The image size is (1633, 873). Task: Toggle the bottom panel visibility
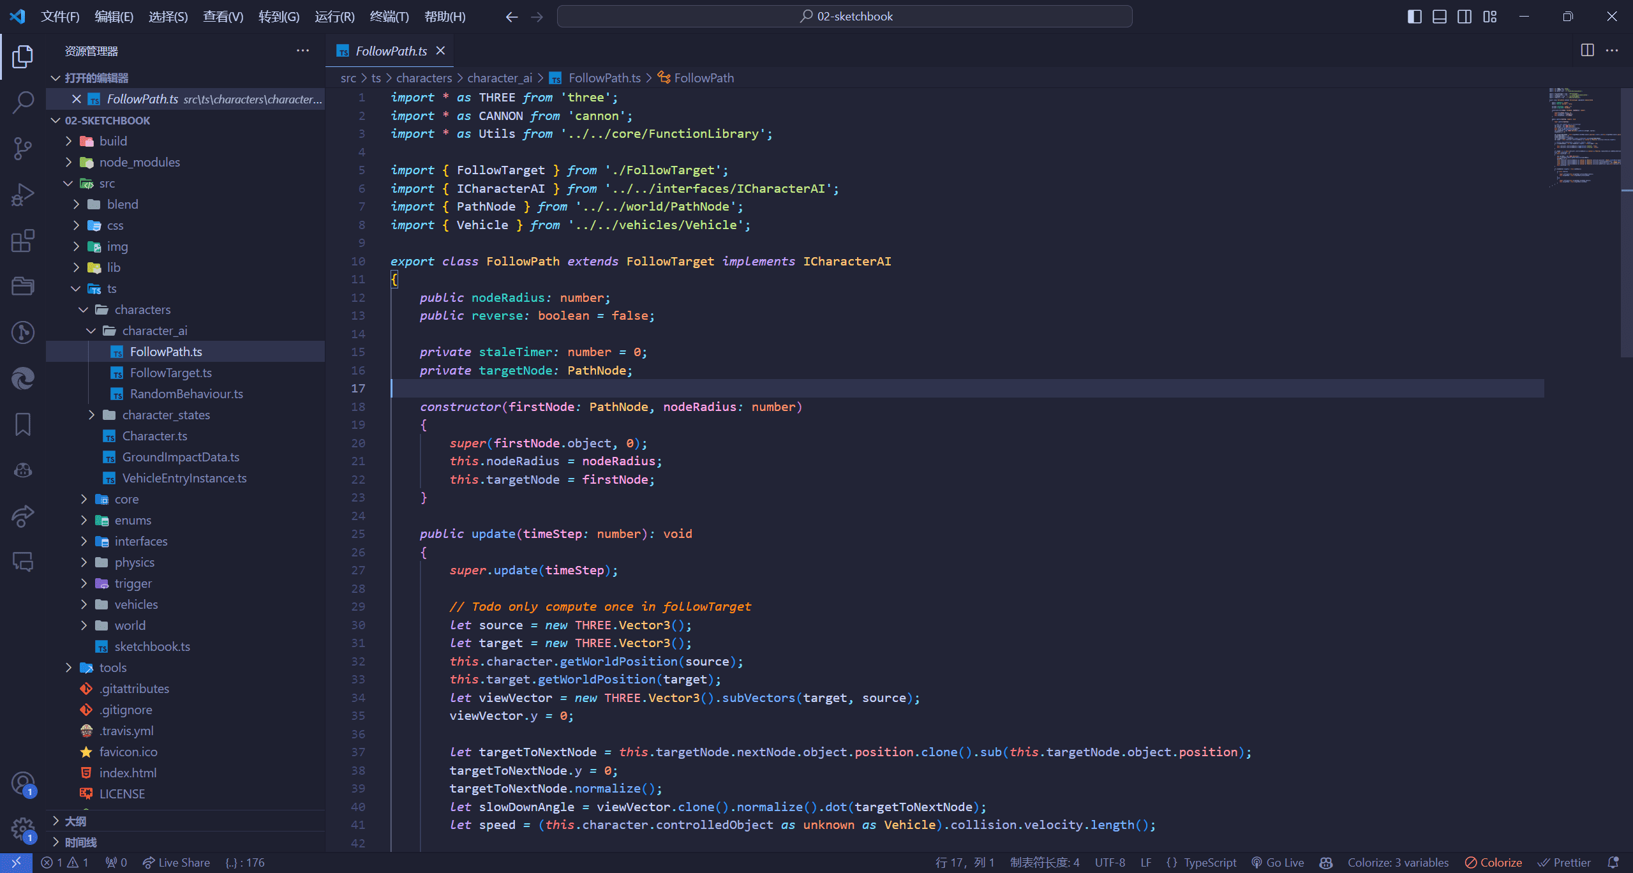(1440, 17)
